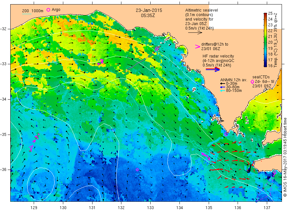Click the seal CTD diamond near 137.2E 36.1S
This screenshot has height=212, width=289.
[x=275, y=172]
